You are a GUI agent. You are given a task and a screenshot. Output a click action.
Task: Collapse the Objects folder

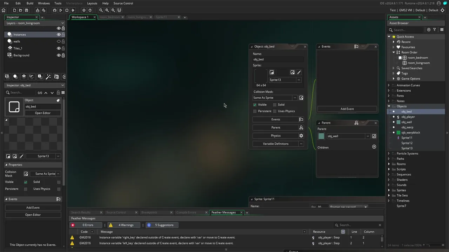(389, 106)
